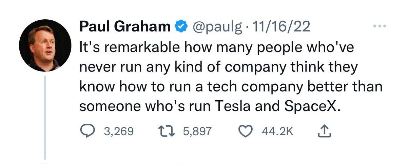Screen dimensions: 407x164
Task: Click the blue verified badge
Action: tap(180, 26)
